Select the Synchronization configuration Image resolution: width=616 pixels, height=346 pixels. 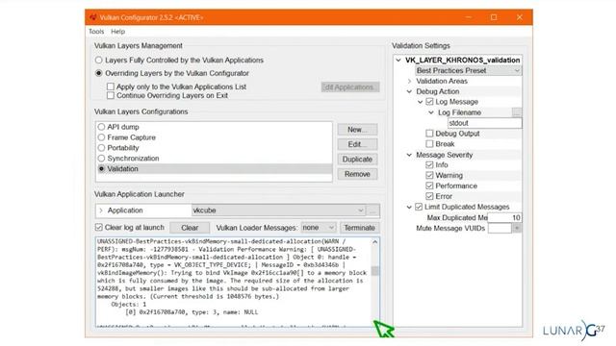click(101, 159)
